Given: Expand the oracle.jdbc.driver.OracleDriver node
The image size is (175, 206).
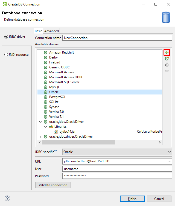Looking at the screenshot, I should pos(40,137).
